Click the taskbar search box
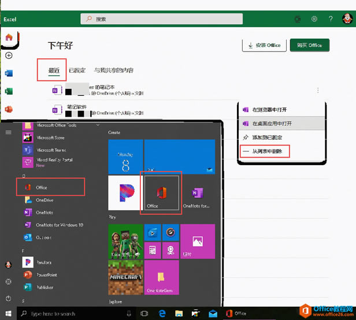356x320 pixels. [76, 314]
